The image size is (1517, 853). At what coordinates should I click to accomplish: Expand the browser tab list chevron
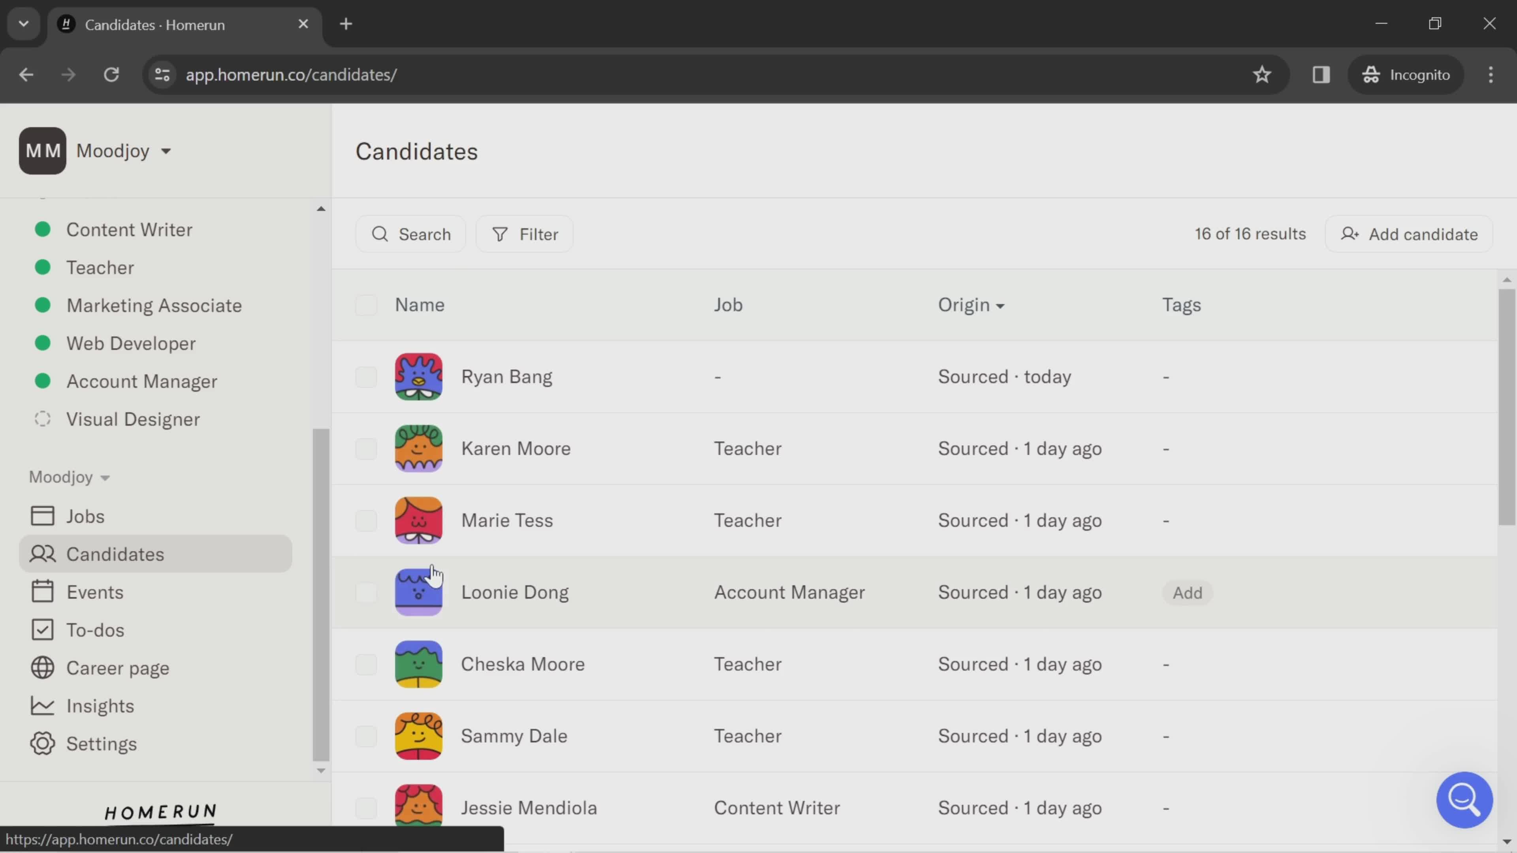point(23,23)
